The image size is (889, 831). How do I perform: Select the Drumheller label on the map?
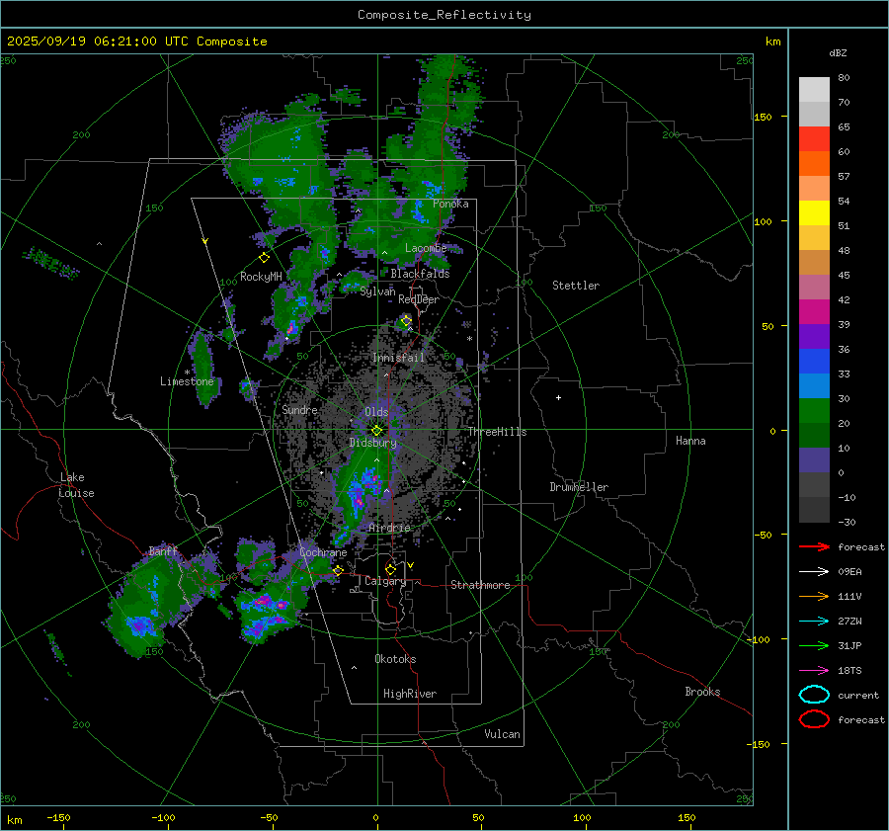579,487
